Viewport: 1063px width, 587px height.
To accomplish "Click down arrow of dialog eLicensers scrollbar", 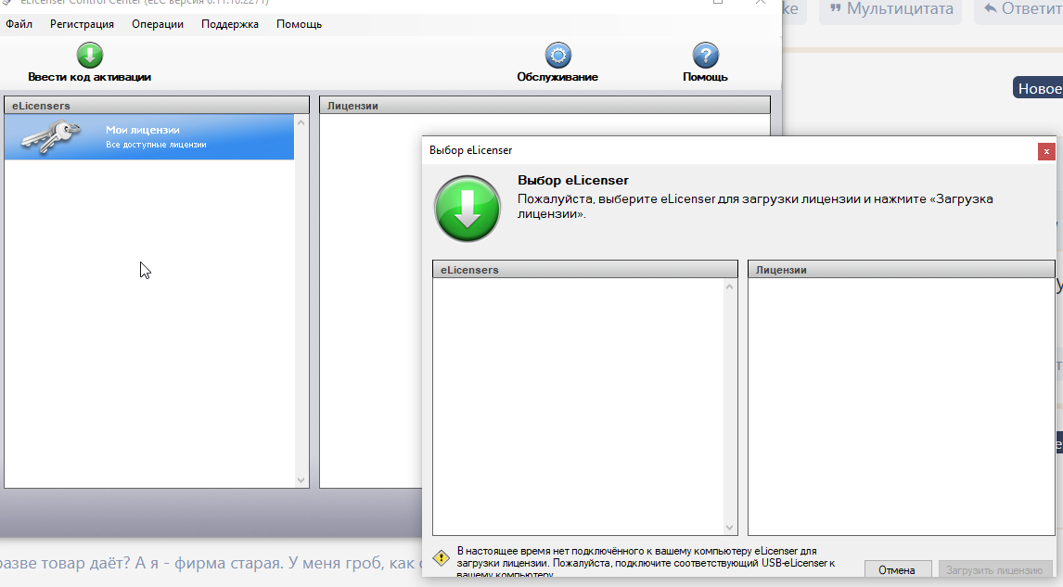I will pyautogui.click(x=729, y=528).
